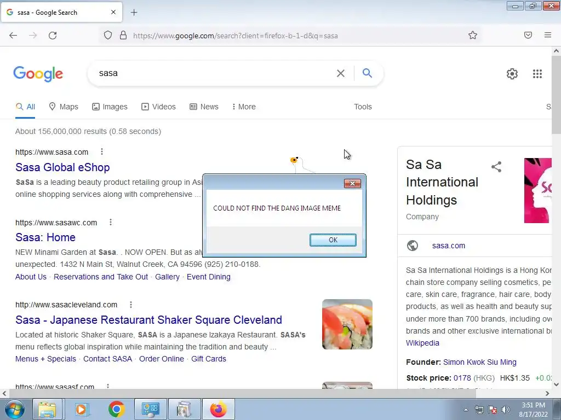Launch Windows Media Player from taskbar

click(x=81, y=409)
